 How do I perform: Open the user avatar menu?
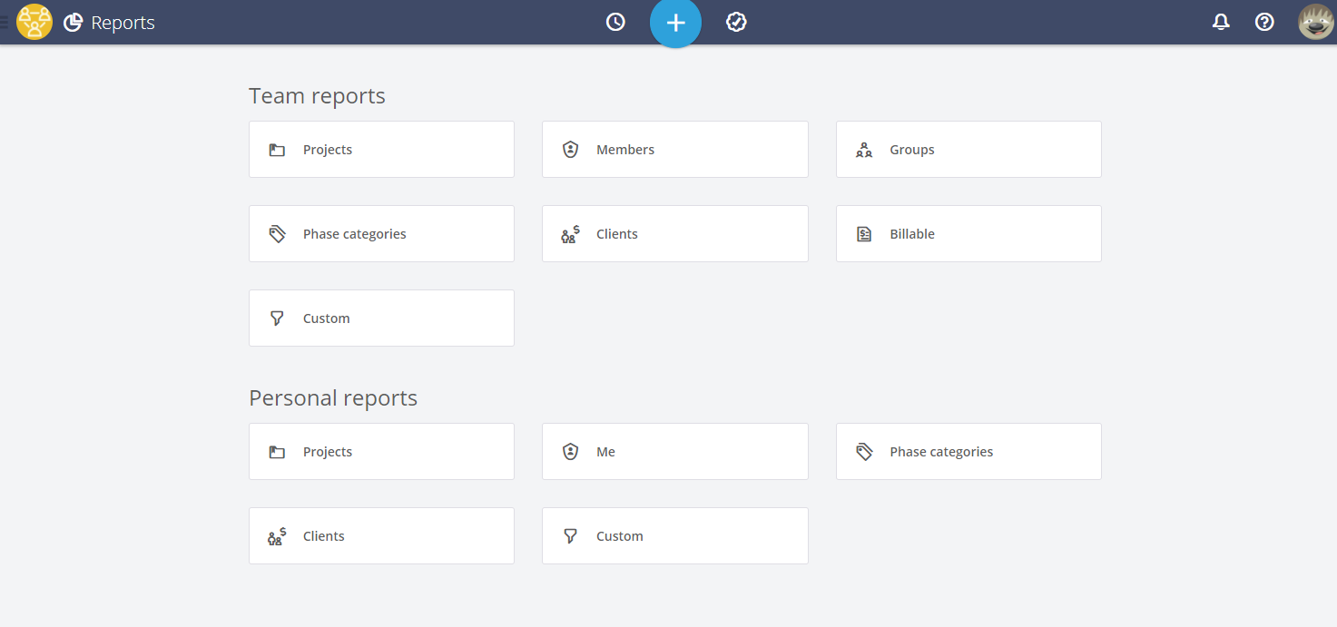coord(1315,22)
